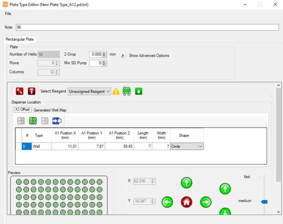Select the Rectangular Plate tab
Screen dimensions: 283x224
click(20, 40)
